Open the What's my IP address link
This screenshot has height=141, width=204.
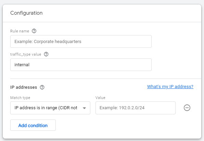[x=170, y=86]
